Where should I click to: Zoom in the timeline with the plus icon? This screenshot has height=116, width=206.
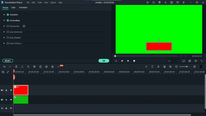[194, 67]
